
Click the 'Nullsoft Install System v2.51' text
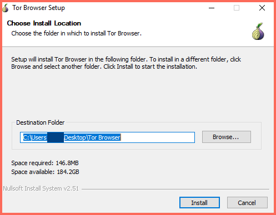[41, 188]
